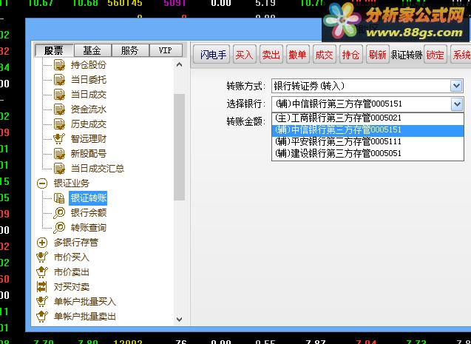
Task: Click the 多银行存管 tree label
Action: click(x=76, y=243)
